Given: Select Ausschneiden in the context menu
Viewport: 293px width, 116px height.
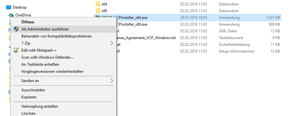Looking at the screenshot, I should coord(33,90).
